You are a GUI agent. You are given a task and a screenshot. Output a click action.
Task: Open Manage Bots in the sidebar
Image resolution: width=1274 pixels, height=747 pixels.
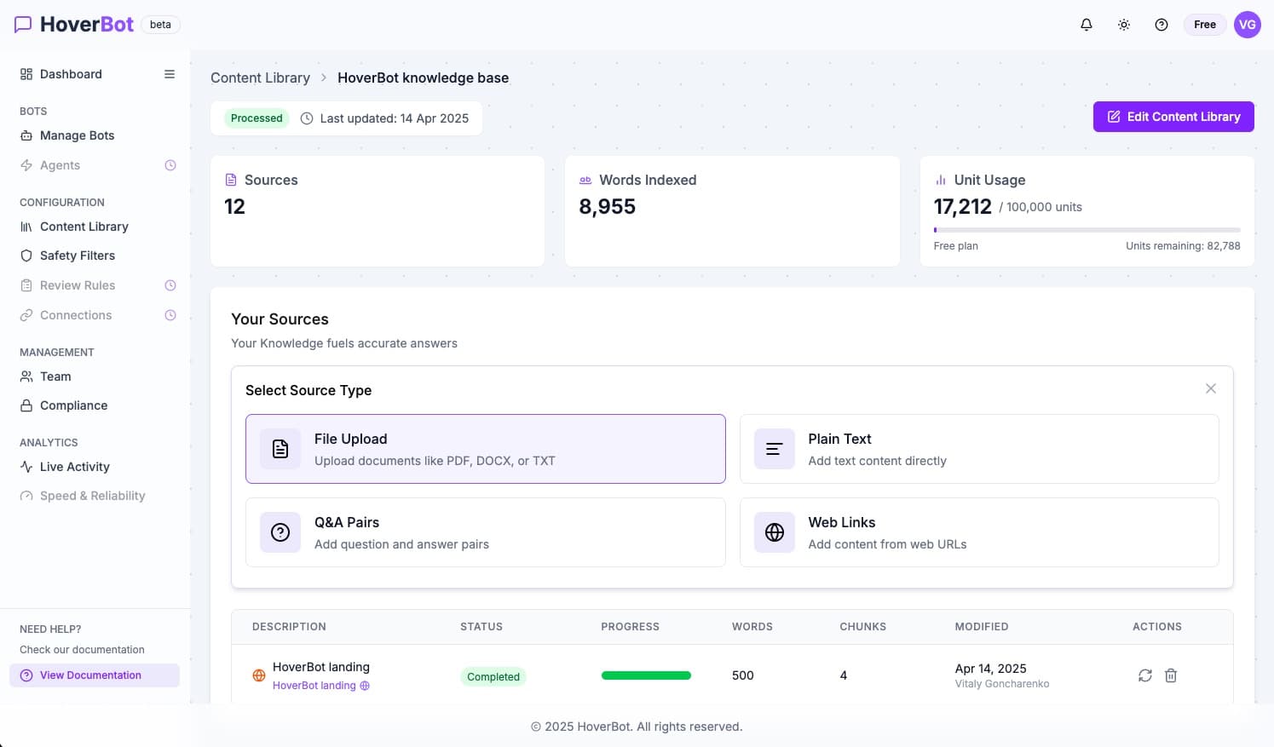click(x=77, y=135)
